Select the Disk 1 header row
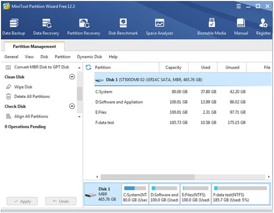This screenshot has width=274, height=213. (183, 80)
